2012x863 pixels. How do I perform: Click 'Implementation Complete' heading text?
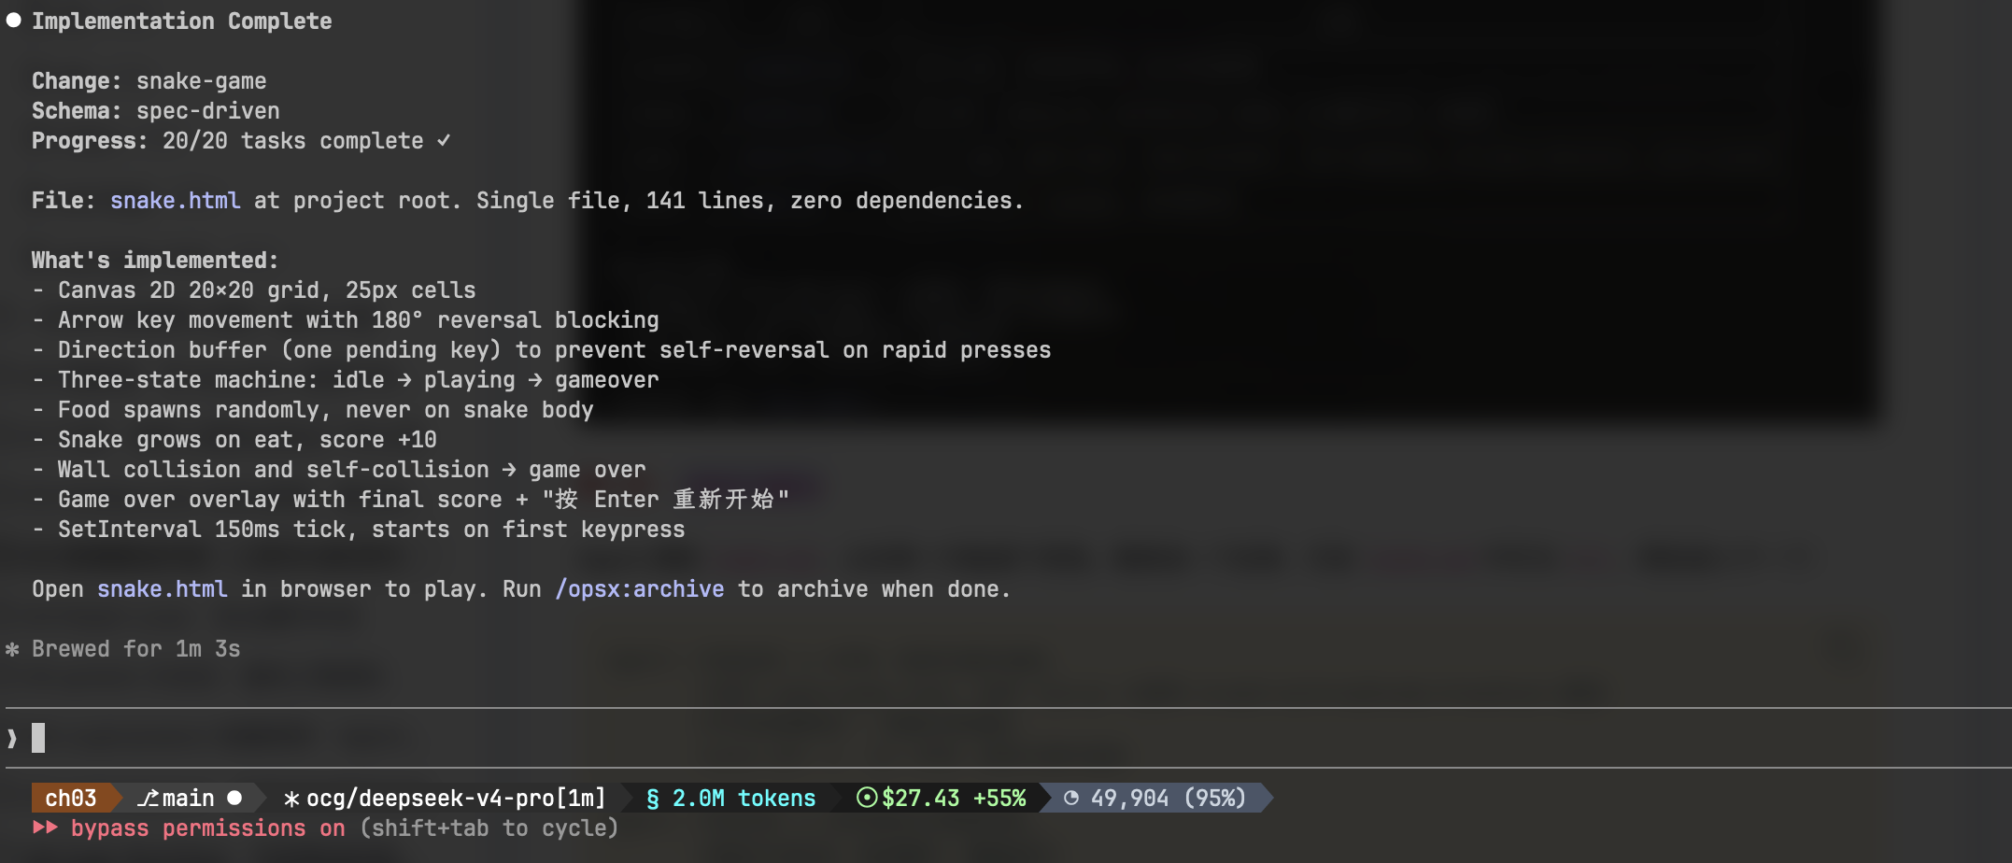[x=182, y=21]
